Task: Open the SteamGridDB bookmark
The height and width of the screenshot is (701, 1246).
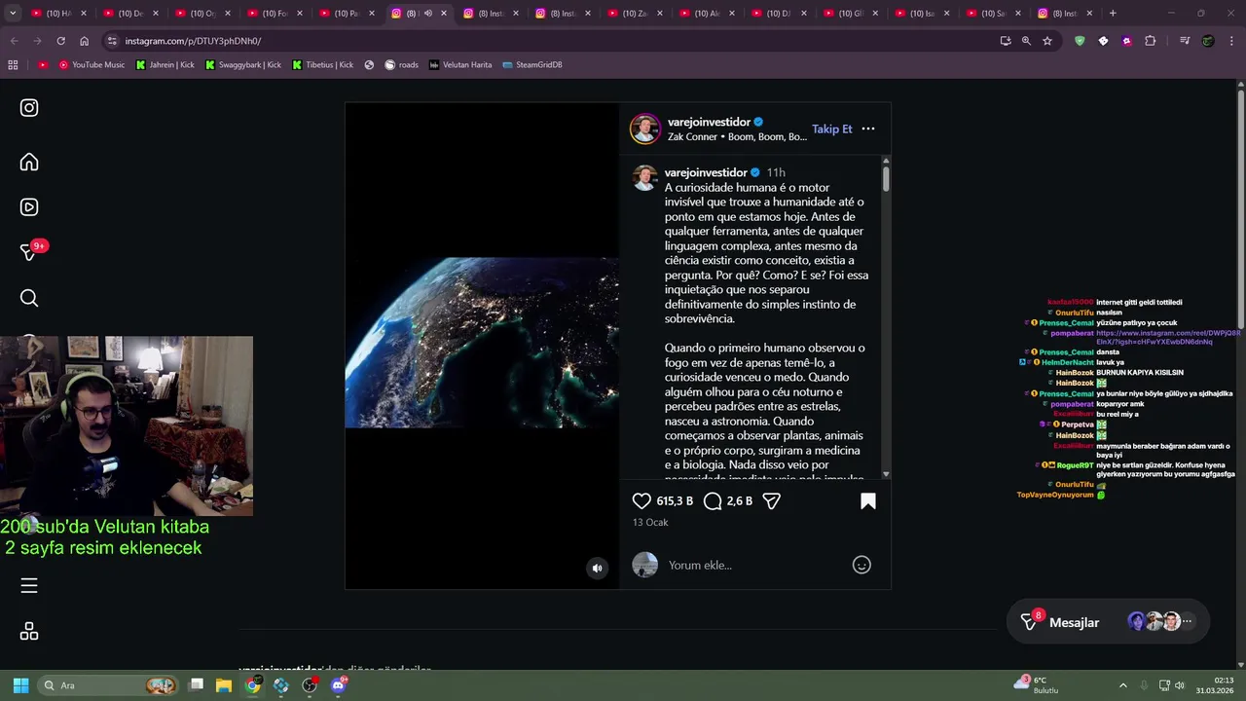Action: coord(532,64)
